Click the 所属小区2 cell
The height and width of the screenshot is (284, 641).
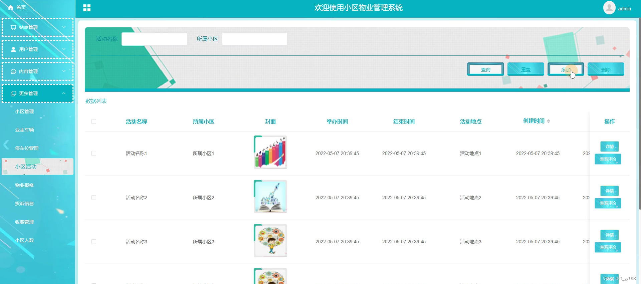204,198
